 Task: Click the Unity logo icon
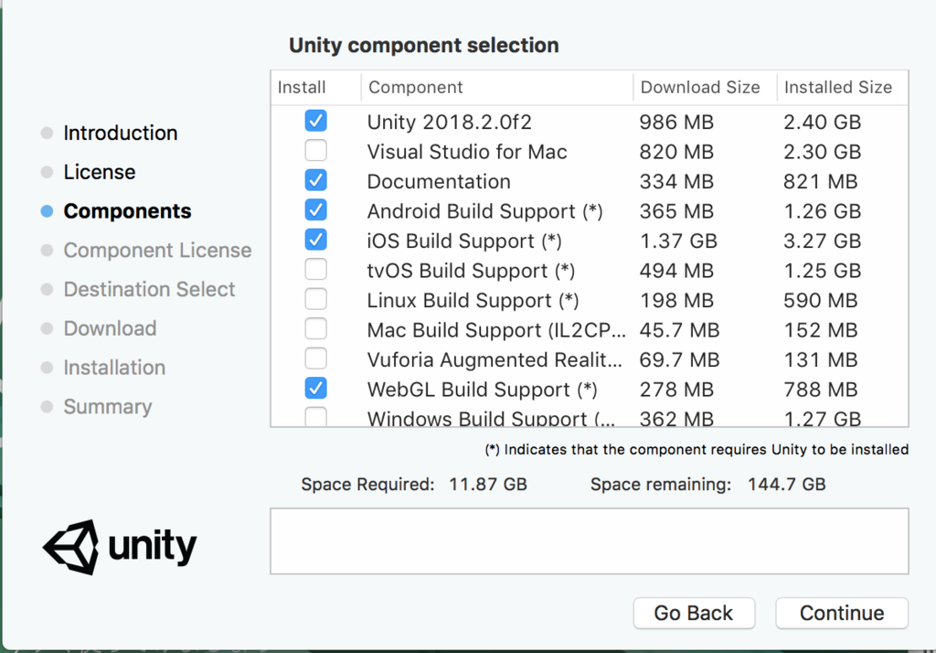click(x=71, y=547)
